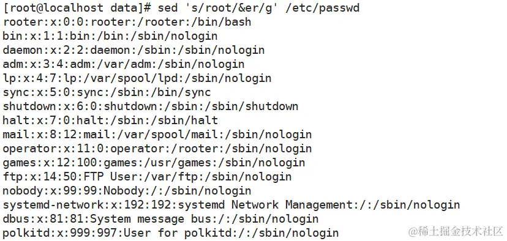Click the watermark text at the bottom right
The image size is (507, 241).
click(456, 231)
